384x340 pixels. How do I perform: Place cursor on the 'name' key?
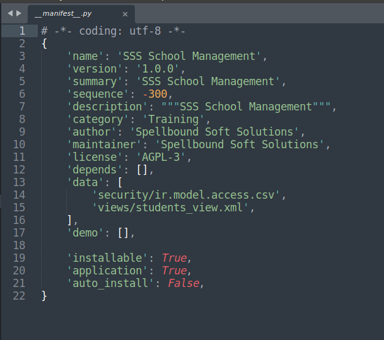pyautogui.click(x=86, y=56)
